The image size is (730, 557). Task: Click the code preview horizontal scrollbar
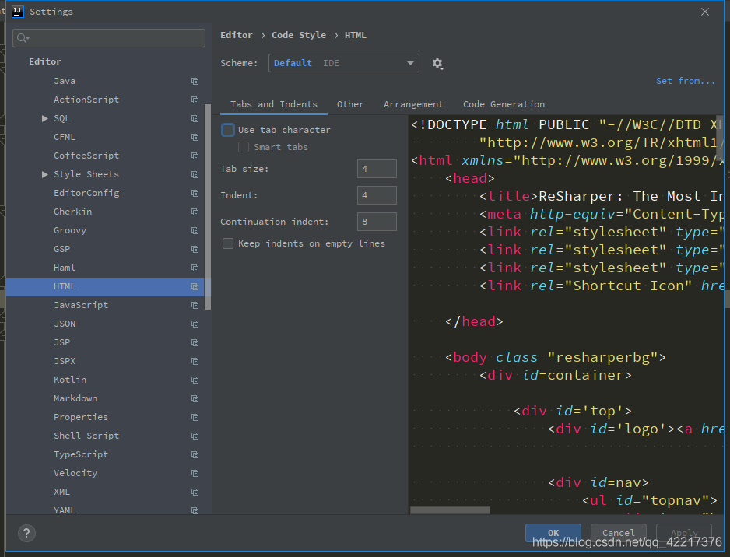click(x=450, y=510)
